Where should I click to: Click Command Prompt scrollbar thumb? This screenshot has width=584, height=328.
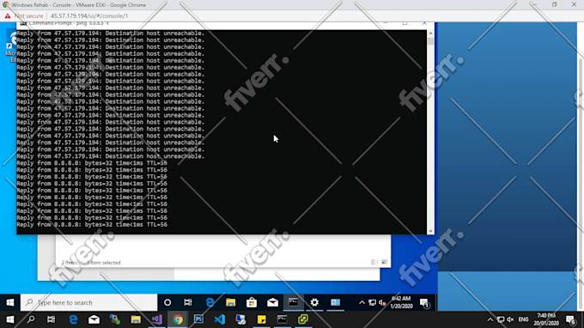tap(430, 41)
